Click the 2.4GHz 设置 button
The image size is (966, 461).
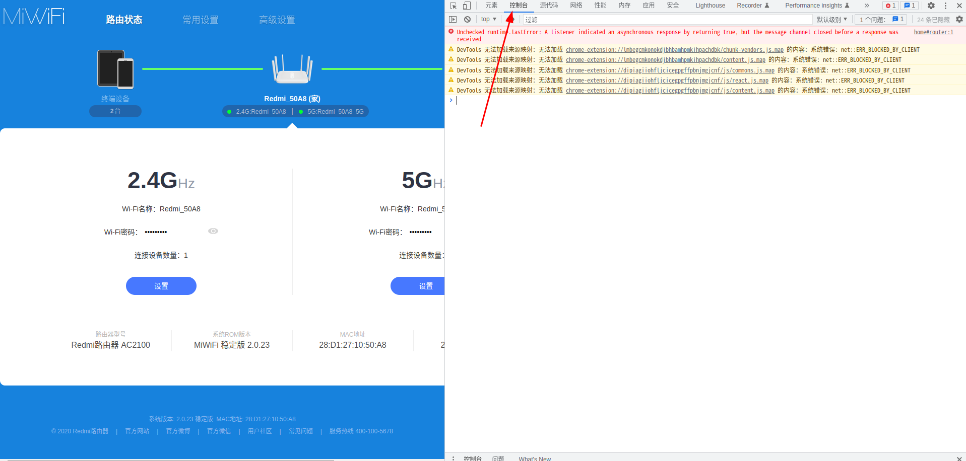point(161,286)
